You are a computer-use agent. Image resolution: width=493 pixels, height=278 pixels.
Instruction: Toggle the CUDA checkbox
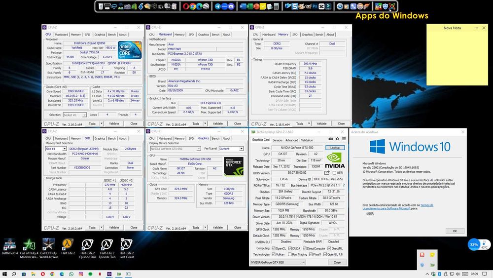click(x=290, y=248)
